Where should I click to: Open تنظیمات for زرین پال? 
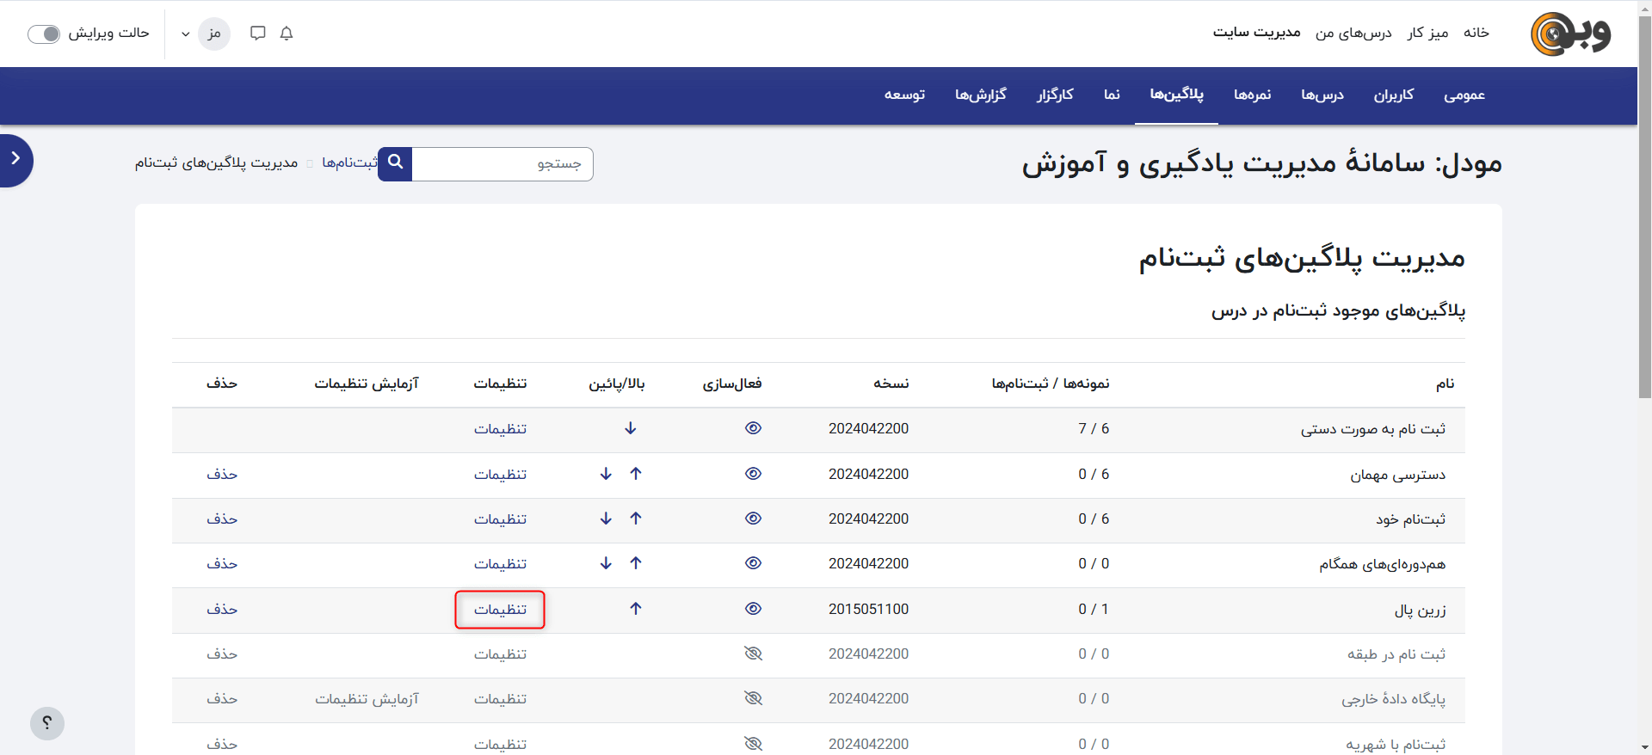500,610
